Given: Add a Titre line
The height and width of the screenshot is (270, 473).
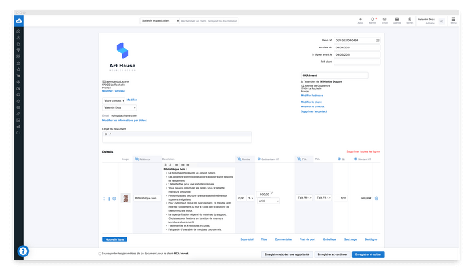Looking at the screenshot, I should click(x=264, y=239).
